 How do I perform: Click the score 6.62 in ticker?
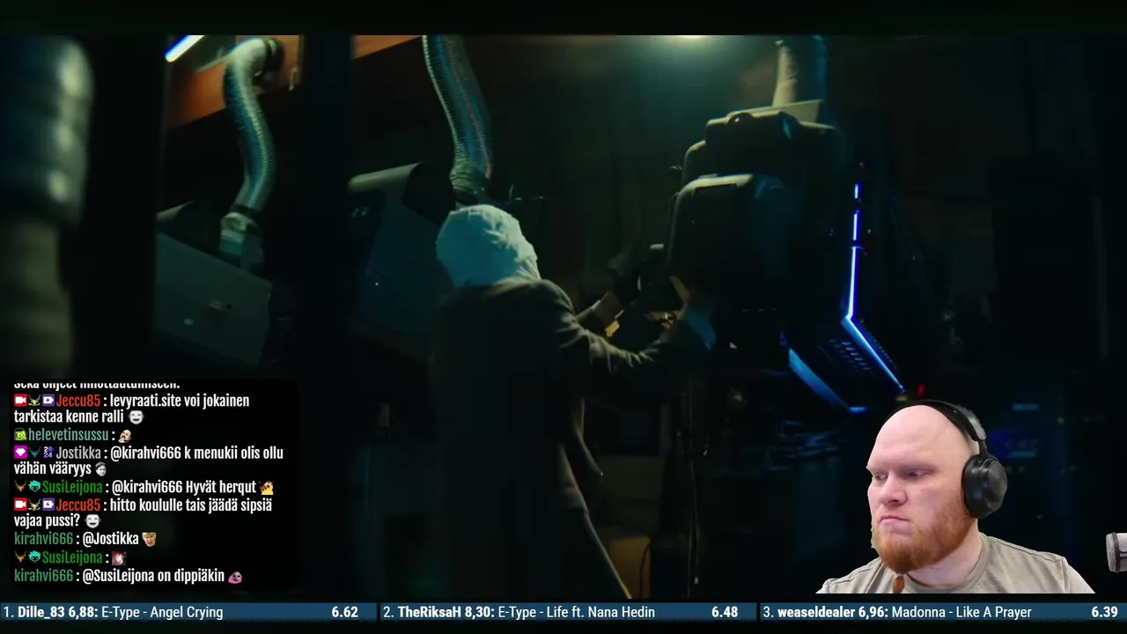(344, 612)
